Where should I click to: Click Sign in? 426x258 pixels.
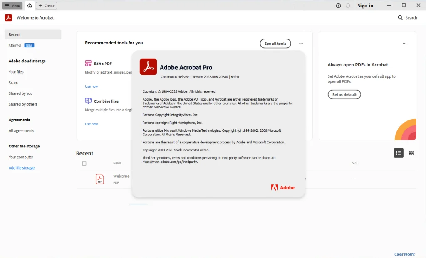pos(365,5)
